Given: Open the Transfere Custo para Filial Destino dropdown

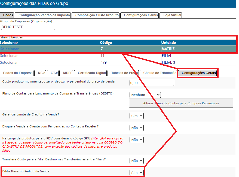Looking at the screenshot, I should point(136,161).
